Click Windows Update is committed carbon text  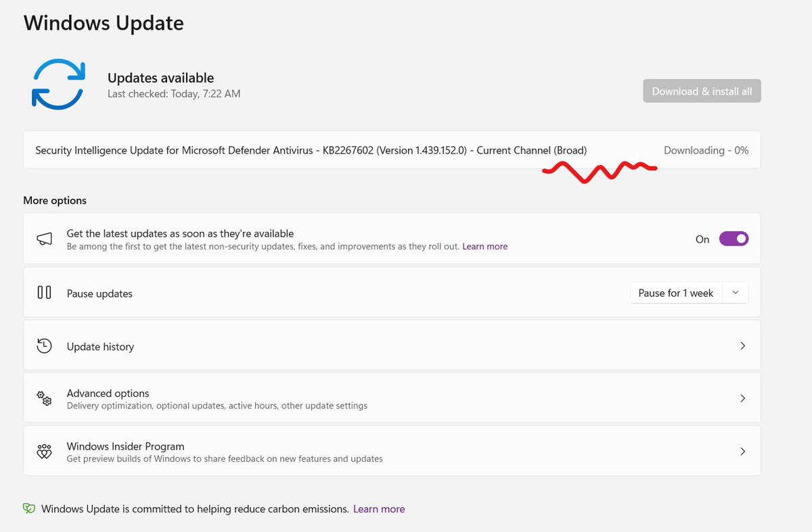point(195,509)
